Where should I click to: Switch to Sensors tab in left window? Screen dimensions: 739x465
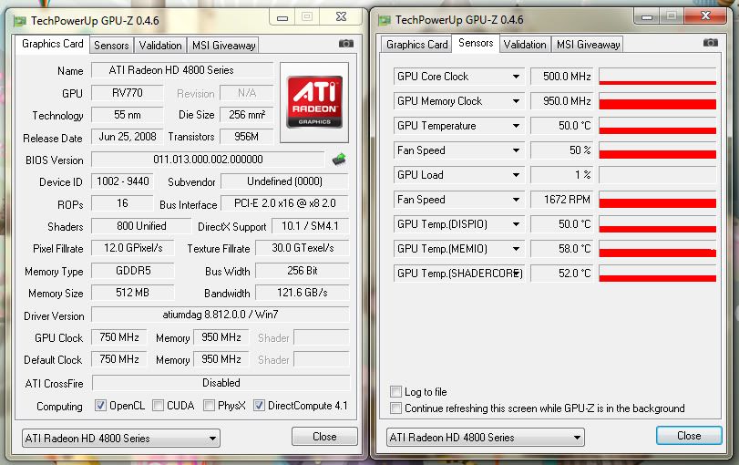tap(111, 46)
